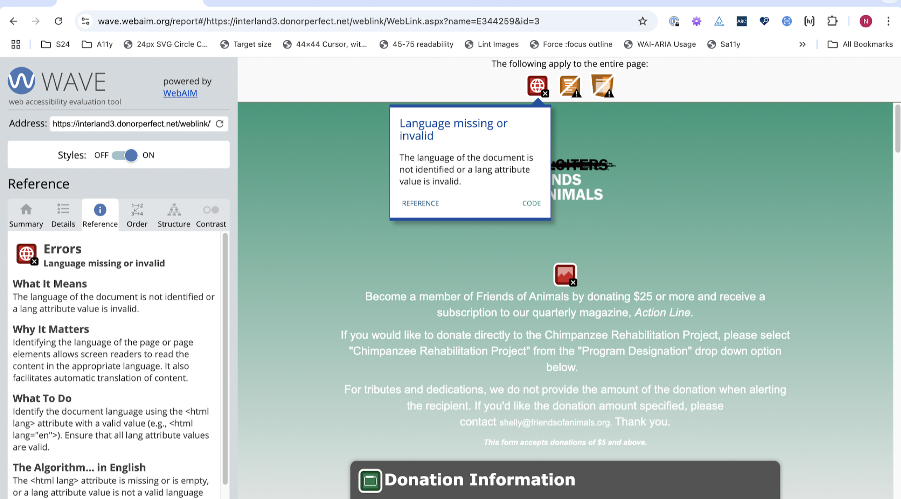The width and height of the screenshot is (901, 499).
Task: Reload the report using the Address refresh icon
Action: [220, 124]
